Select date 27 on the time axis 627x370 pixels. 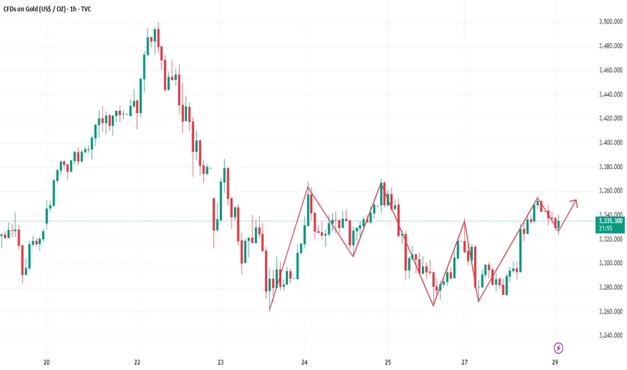[464, 363]
